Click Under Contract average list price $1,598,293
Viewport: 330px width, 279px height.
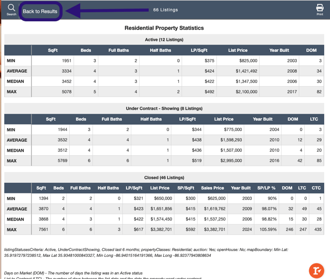pos(231,140)
